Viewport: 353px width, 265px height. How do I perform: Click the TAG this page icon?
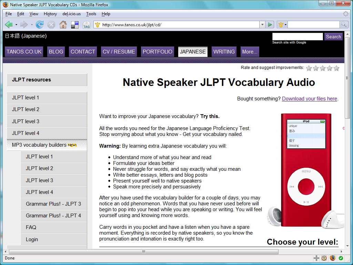(87, 25)
